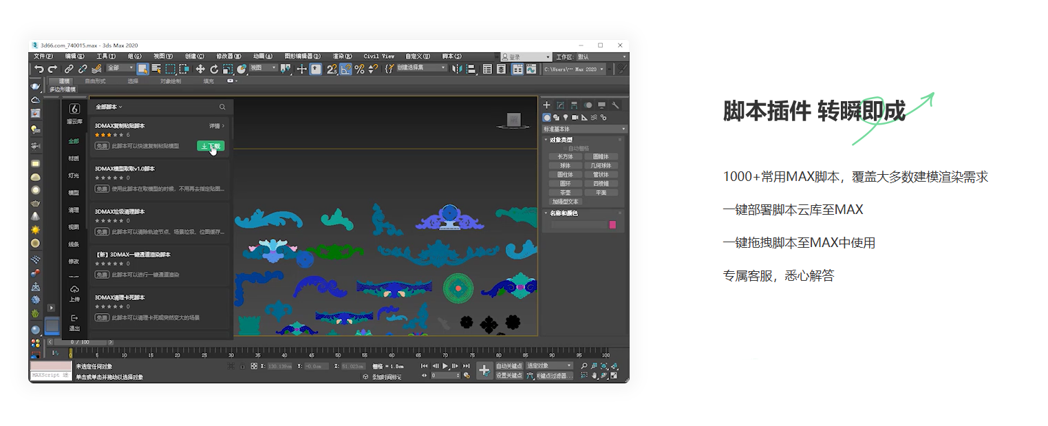
Task: Click the Bind to Space Warp icon
Action: pos(96,69)
